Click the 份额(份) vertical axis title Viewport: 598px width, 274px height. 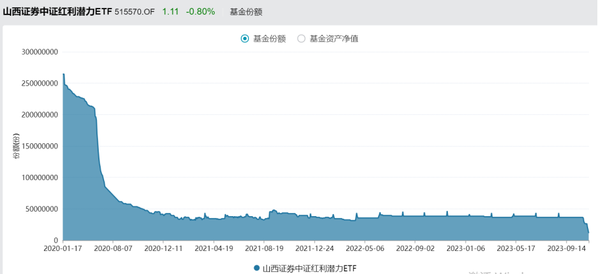pos(16,146)
